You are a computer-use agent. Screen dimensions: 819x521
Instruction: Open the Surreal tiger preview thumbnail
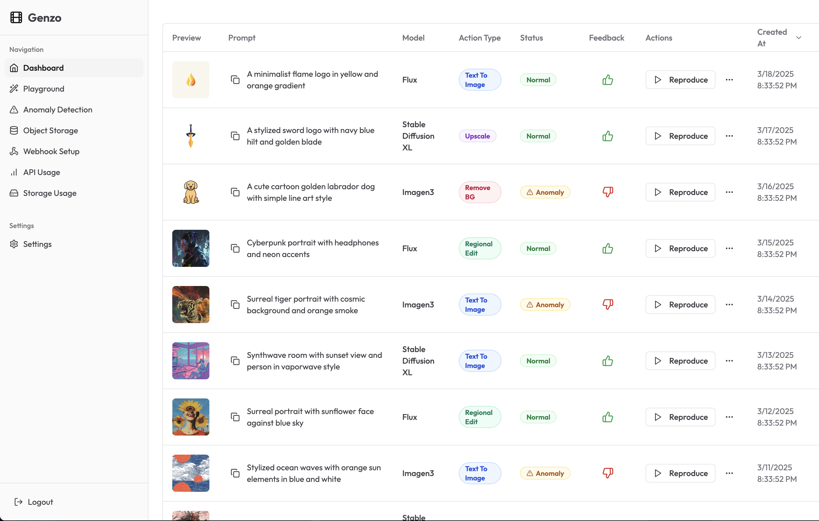click(191, 305)
